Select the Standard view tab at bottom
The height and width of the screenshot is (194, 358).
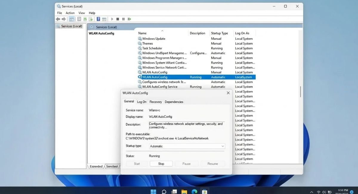coord(112,167)
